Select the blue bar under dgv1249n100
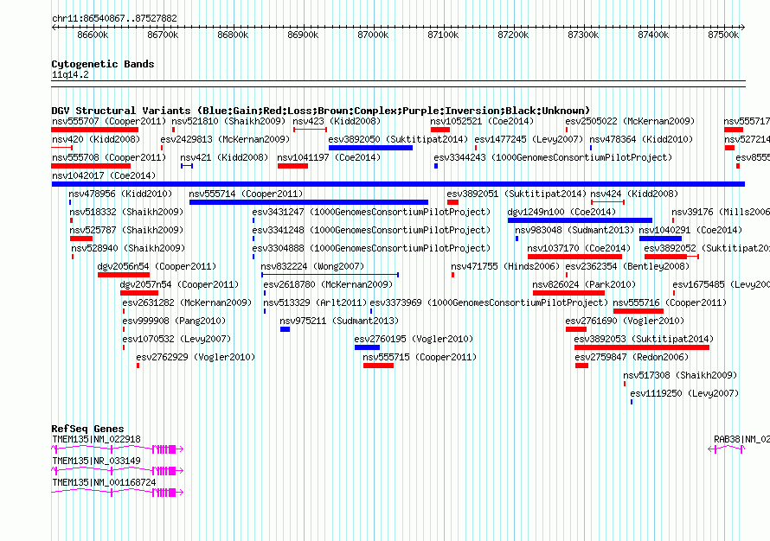770x541 pixels. 580,220
